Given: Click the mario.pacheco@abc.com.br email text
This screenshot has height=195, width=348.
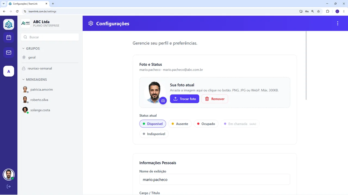Looking at the screenshot, I should pyautogui.click(x=183, y=70).
